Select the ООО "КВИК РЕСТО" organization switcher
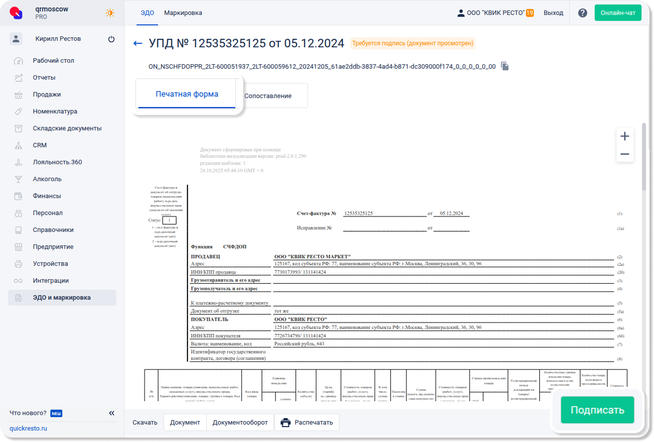654x442 pixels. pos(495,13)
